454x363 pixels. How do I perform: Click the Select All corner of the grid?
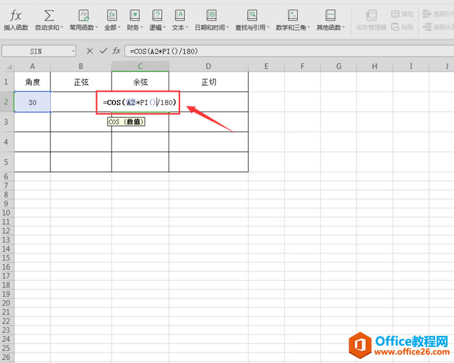(8, 66)
